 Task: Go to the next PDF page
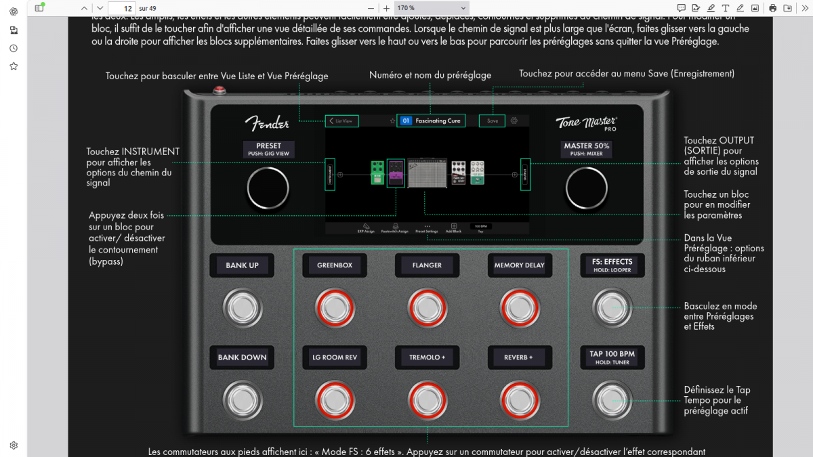click(x=100, y=8)
